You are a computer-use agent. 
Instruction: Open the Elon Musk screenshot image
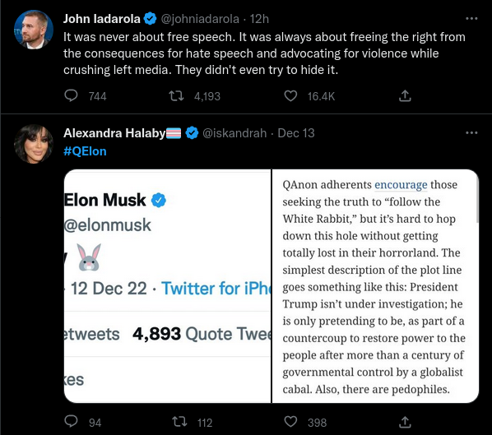[167, 286]
